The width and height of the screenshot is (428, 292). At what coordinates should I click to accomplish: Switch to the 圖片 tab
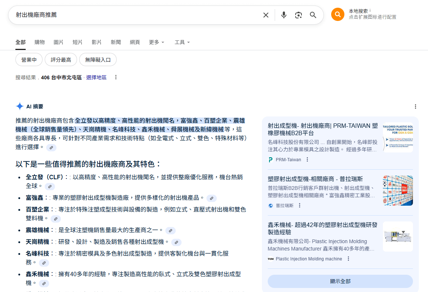coord(58,42)
